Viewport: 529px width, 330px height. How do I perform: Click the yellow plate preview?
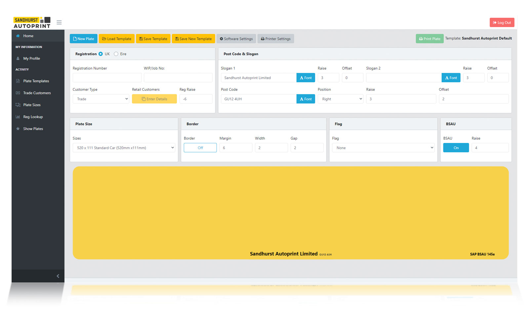291,213
